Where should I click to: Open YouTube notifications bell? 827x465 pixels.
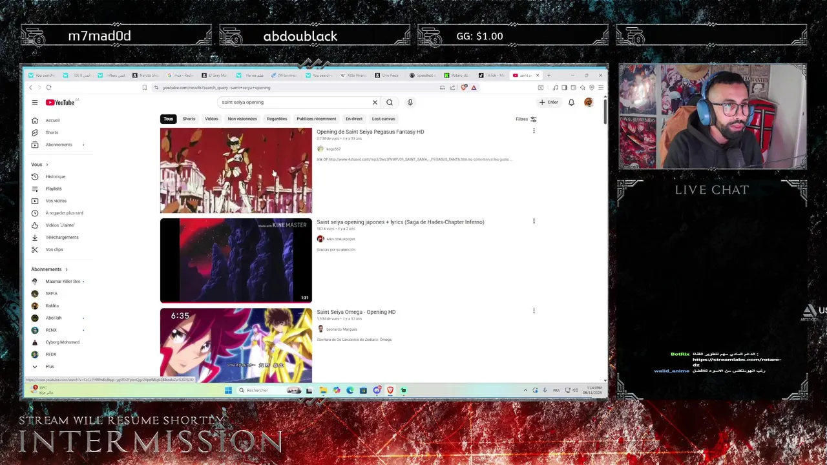click(571, 102)
